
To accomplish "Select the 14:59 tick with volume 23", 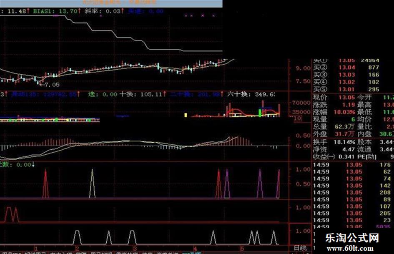I will [x=352, y=220].
